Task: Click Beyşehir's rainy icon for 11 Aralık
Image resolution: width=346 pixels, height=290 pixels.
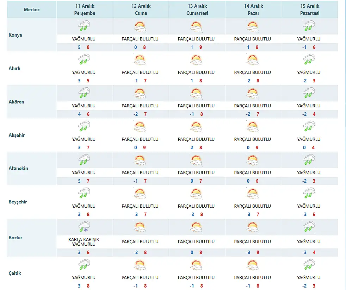Action: pyautogui.click(x=84, y=194)
